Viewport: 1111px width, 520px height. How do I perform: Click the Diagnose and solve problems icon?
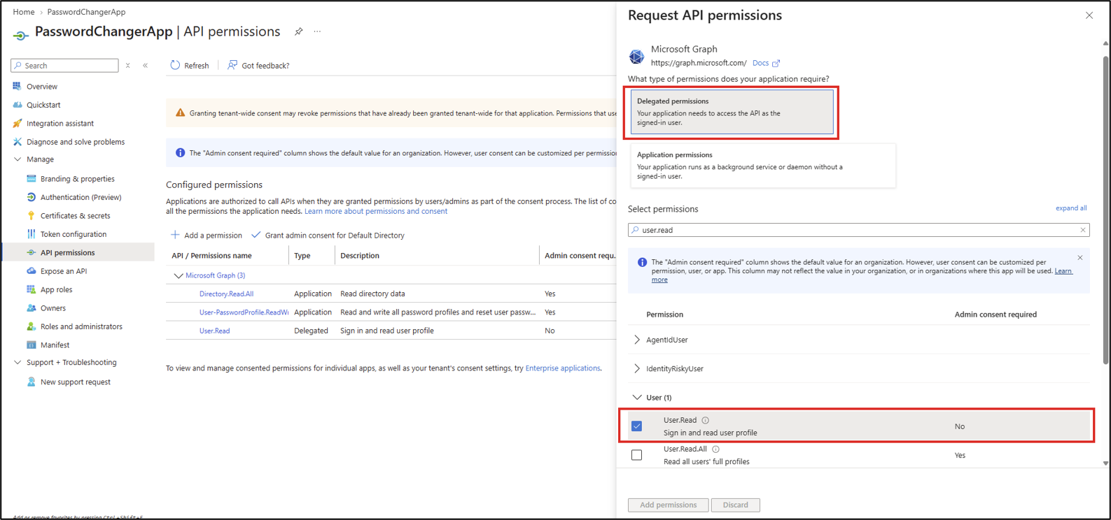coord(17,142)
